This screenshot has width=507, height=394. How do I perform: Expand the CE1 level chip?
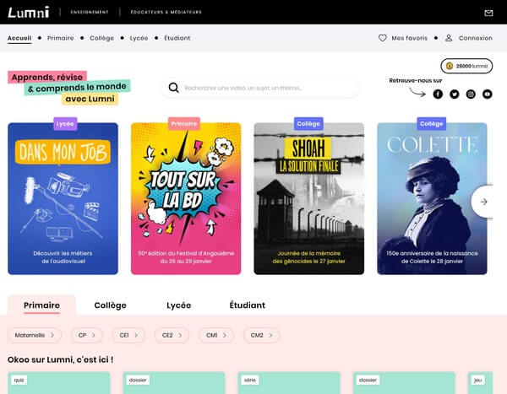[x=128, y=335]
